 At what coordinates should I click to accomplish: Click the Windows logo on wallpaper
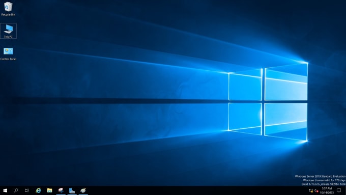[x=268, y=102]
